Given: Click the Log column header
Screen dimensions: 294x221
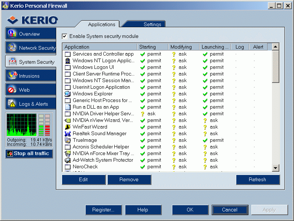Looking at the screenshot, I should click(240, 47).
